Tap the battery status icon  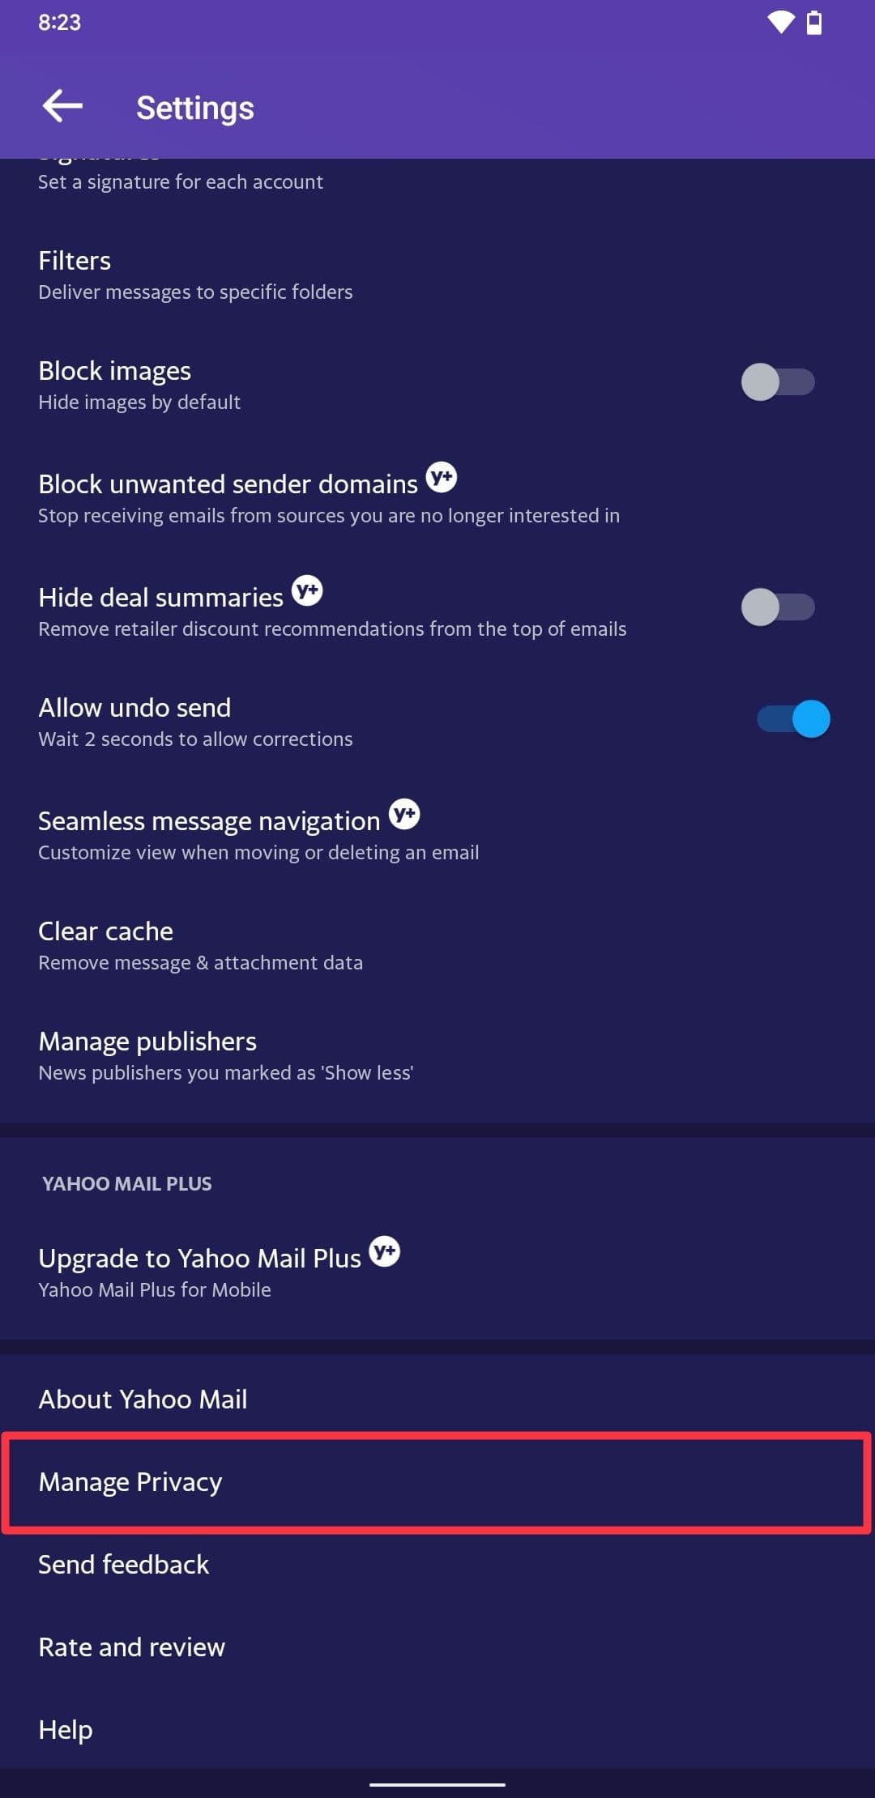pyautogui.click(x=814, y=23)
